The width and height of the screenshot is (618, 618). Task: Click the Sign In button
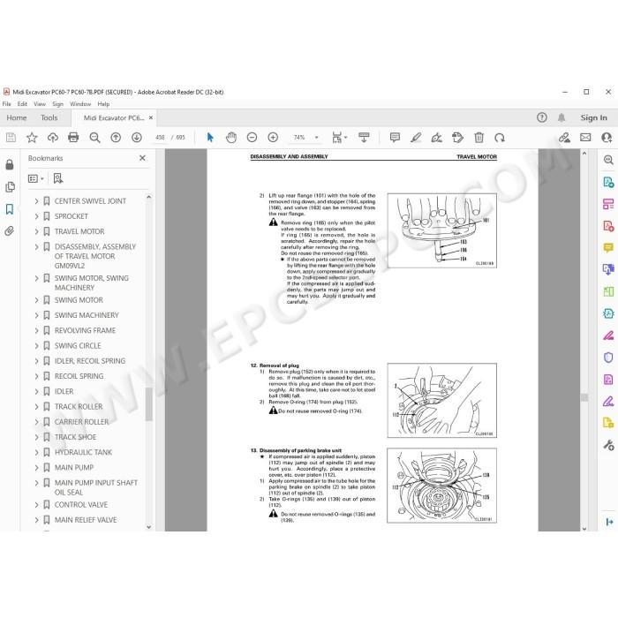(x=593, y=117)
